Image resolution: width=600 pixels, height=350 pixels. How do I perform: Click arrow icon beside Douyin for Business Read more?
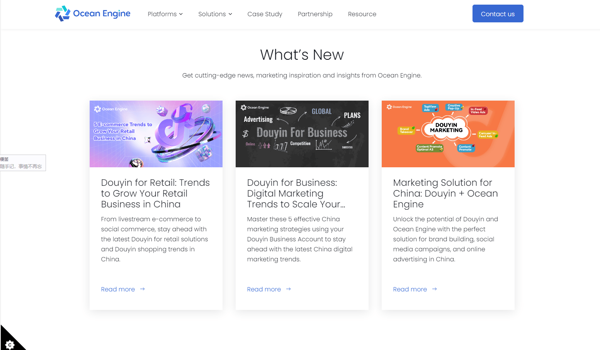pyautogui.click(x=288, y=289)
